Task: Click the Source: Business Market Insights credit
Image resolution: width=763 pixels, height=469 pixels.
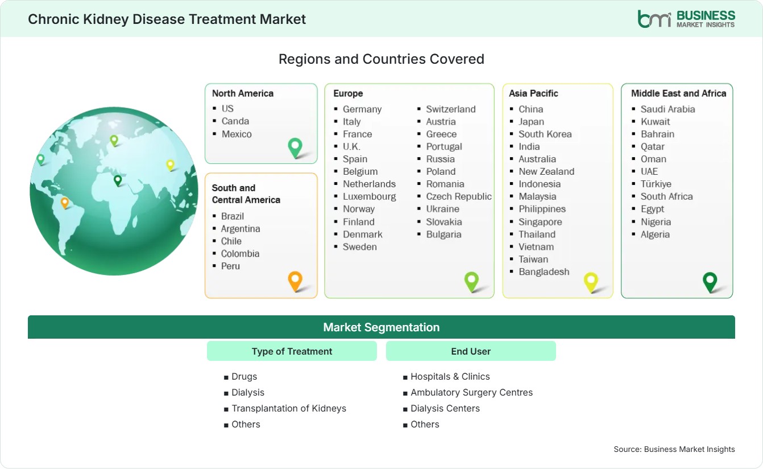Action: (674, 450)
